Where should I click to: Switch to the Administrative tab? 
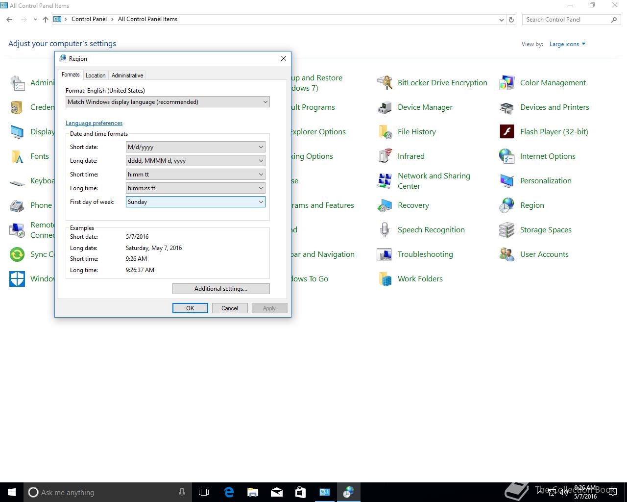[127, 75]
